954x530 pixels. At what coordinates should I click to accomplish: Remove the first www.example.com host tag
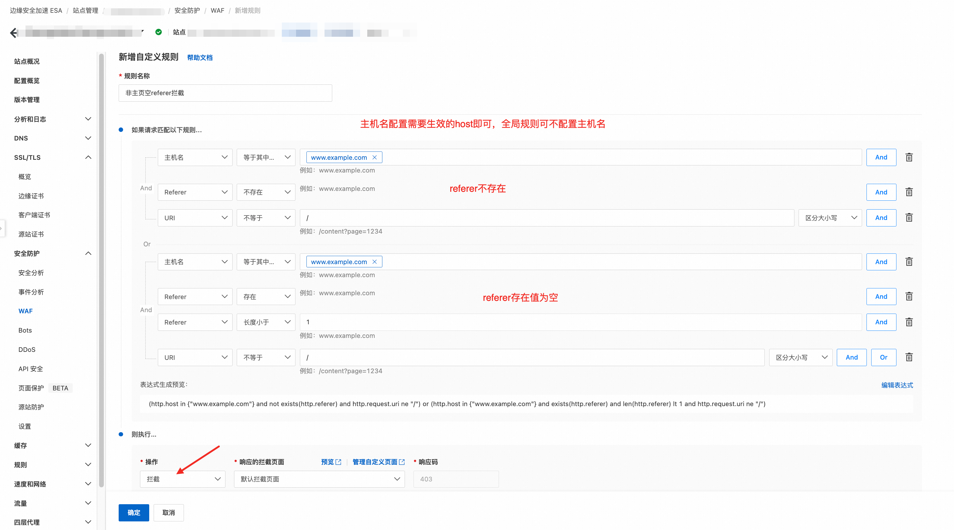coord(374,157)
